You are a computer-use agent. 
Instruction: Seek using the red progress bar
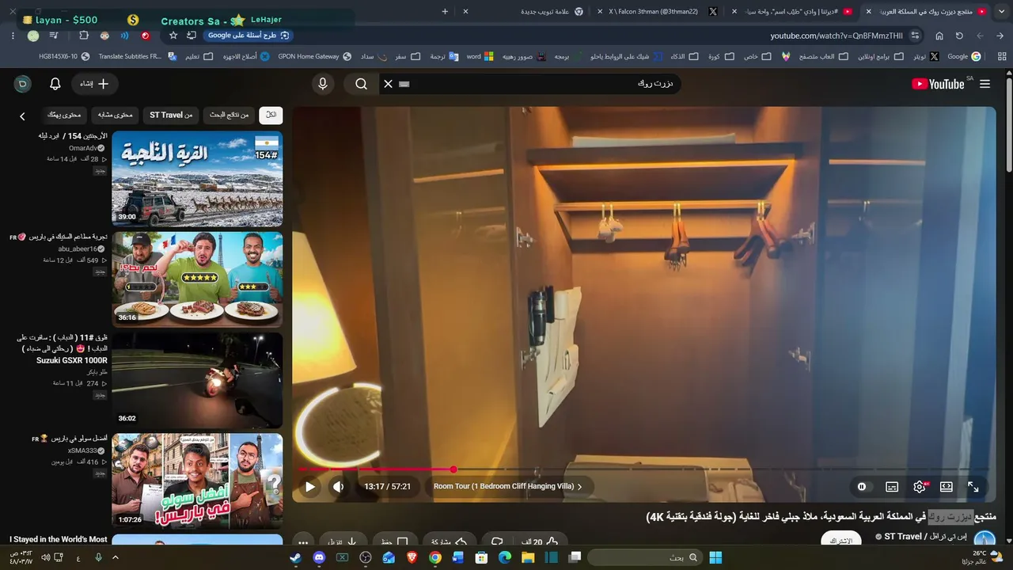click(644, 470)
